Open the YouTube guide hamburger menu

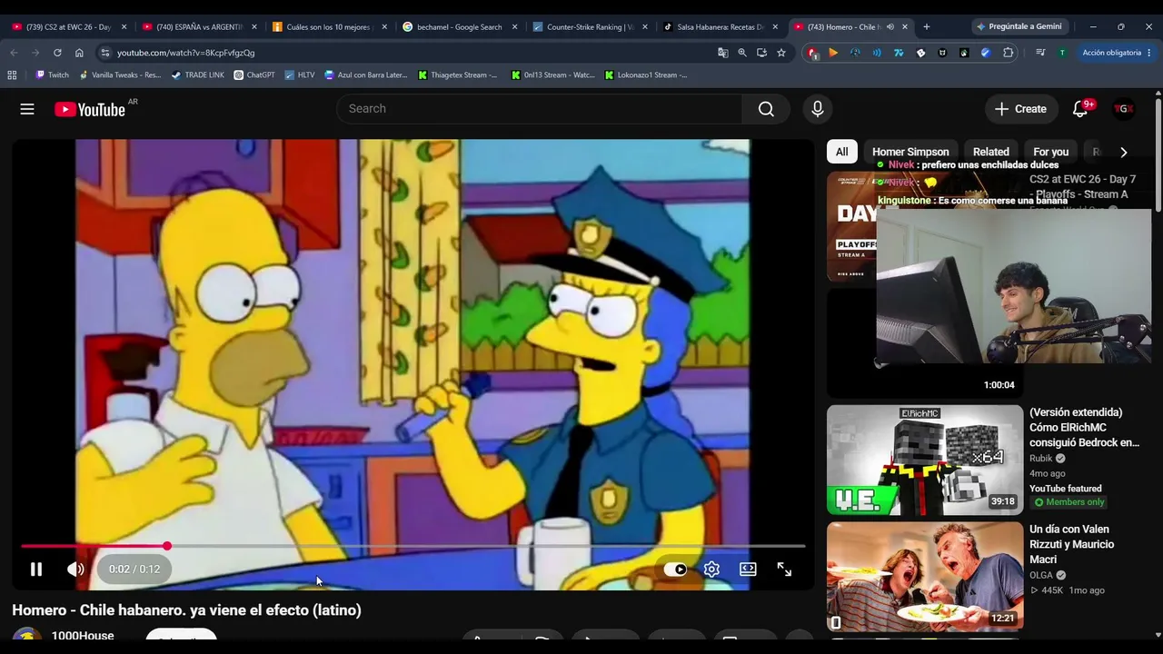pyautogui.click(x=27, y=109)
